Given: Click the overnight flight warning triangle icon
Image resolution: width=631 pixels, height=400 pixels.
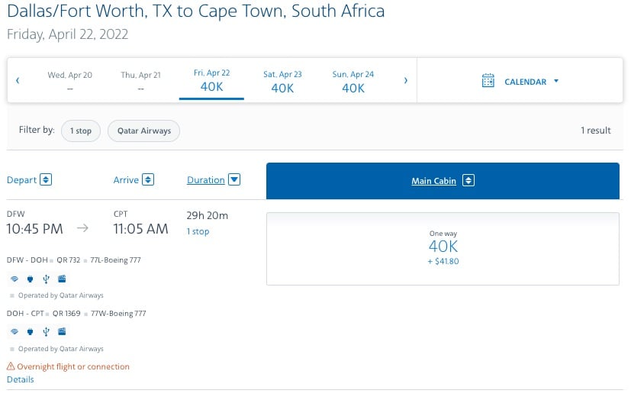Looking at the screenshot, I should click(11, 366).
